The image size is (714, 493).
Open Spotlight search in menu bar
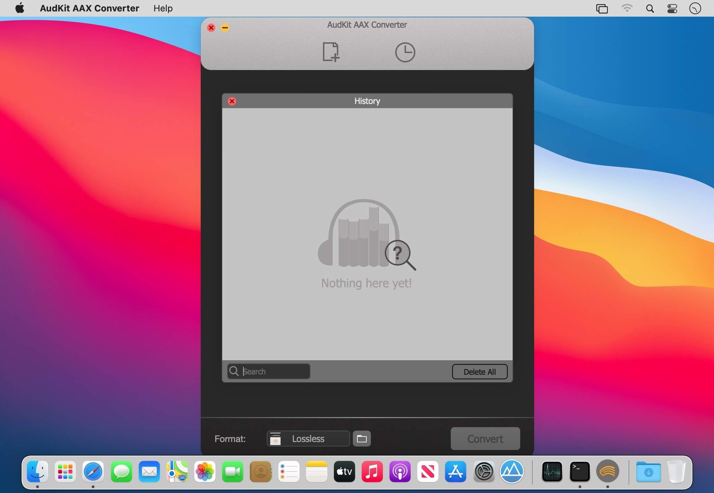(x=650, y=8)
